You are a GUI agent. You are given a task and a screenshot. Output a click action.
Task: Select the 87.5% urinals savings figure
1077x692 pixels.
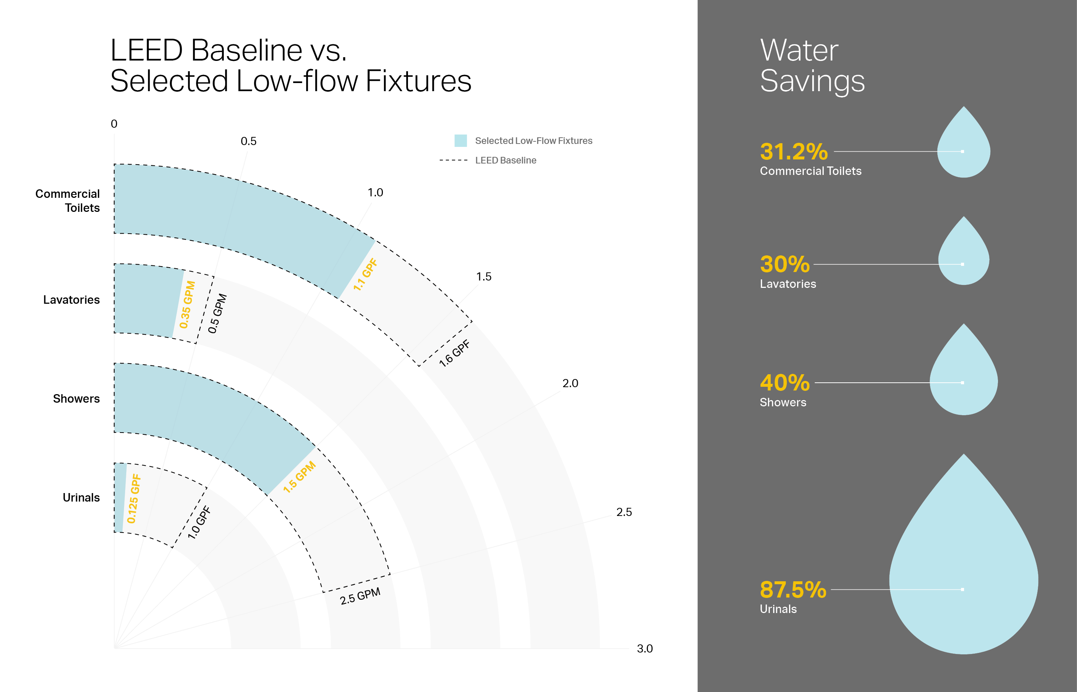coord(792,589)
